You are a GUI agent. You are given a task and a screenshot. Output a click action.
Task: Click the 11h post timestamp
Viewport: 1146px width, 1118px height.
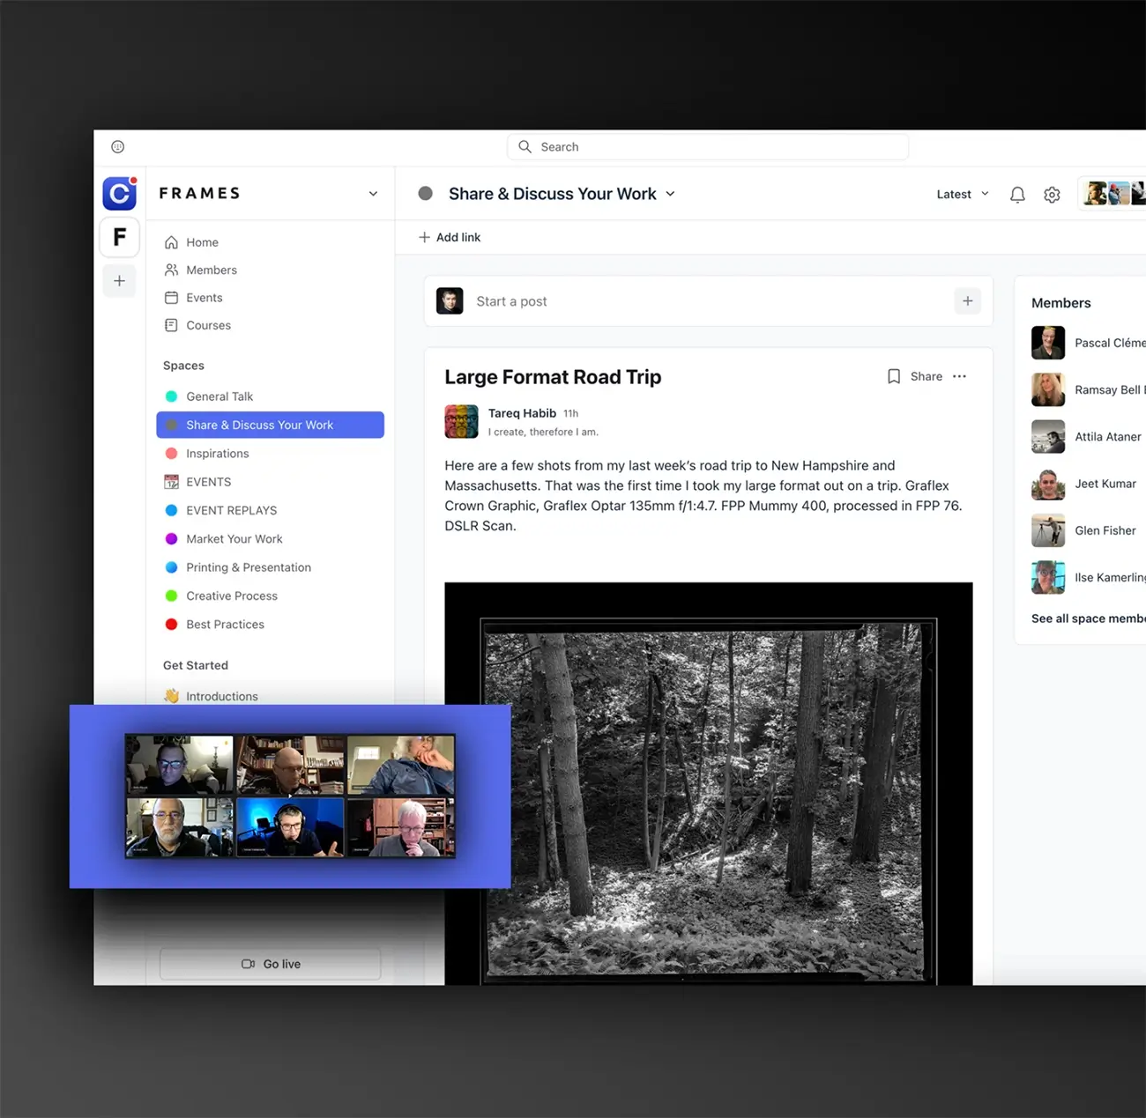click(571, 413)
